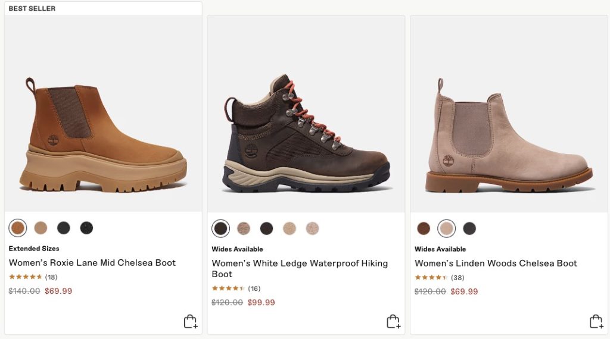
Task: Pick rust brown swatch for Linden Woods boot
Action: tap(424, 228)
